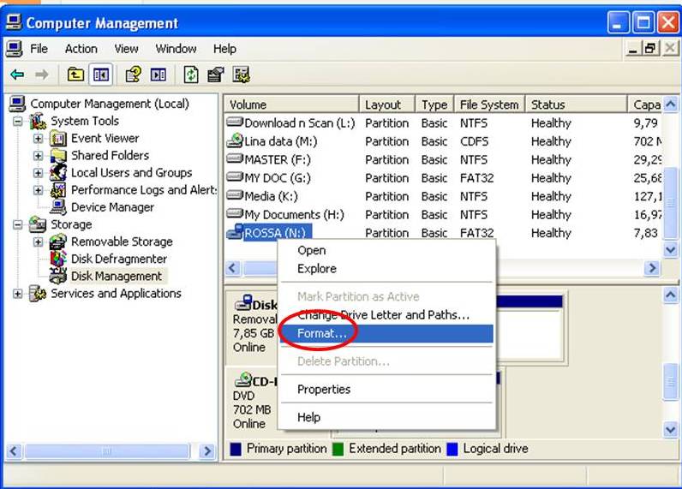Viewport: 682px width, 489px height.
Task: Sort by the File System column header
Action: (x=489, y=104)
